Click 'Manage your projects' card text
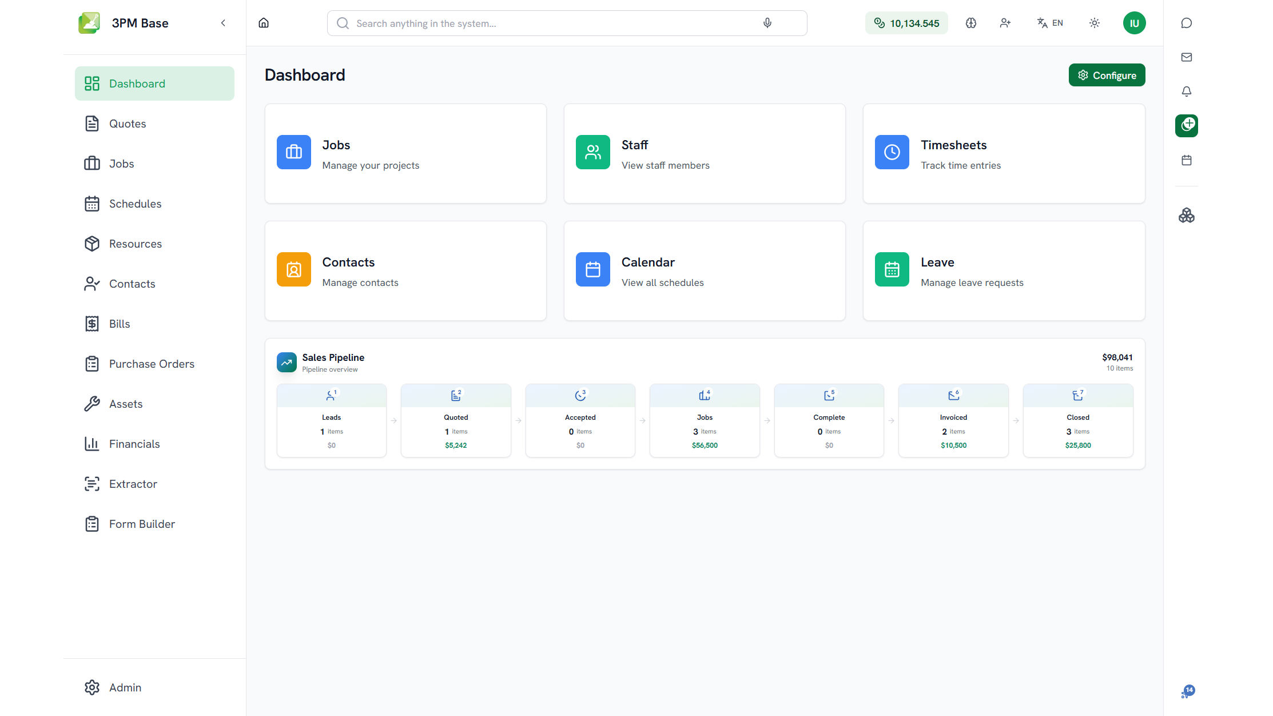Viewport: 1273px width, 716px height. [x=371, y=165]
